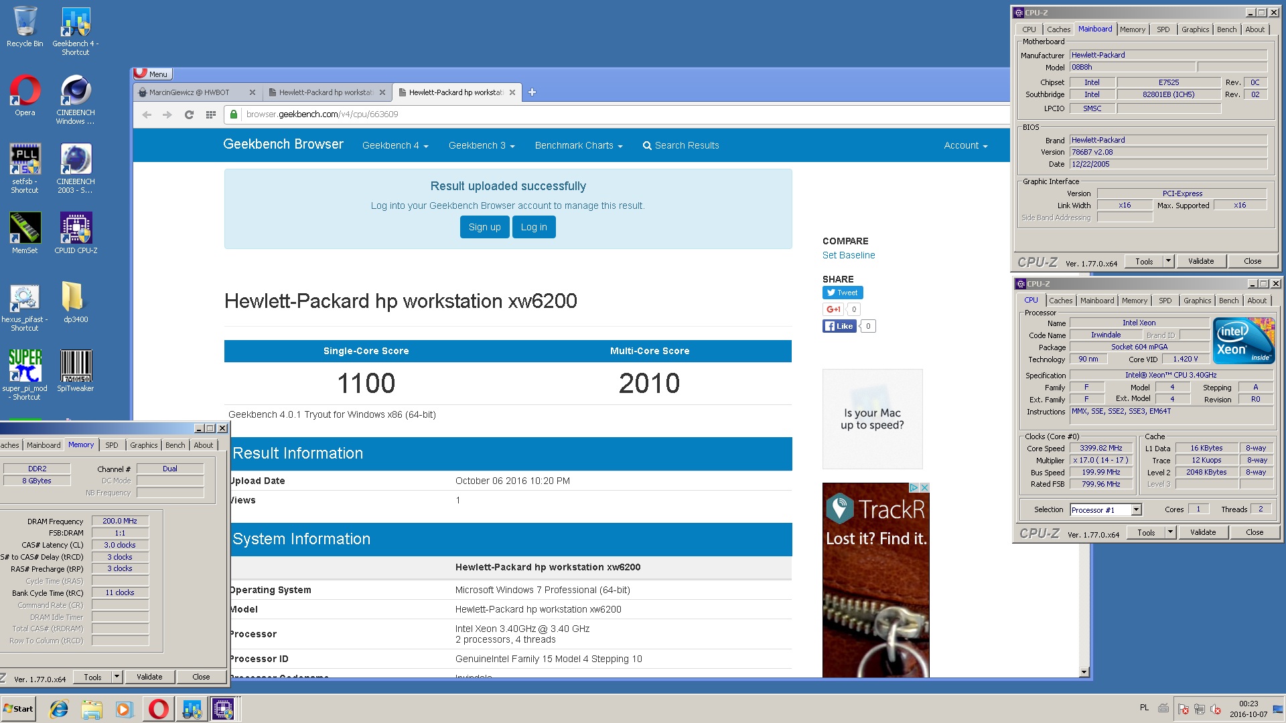Click the Sign up button

pyautogui.click(x=485, y=227)
